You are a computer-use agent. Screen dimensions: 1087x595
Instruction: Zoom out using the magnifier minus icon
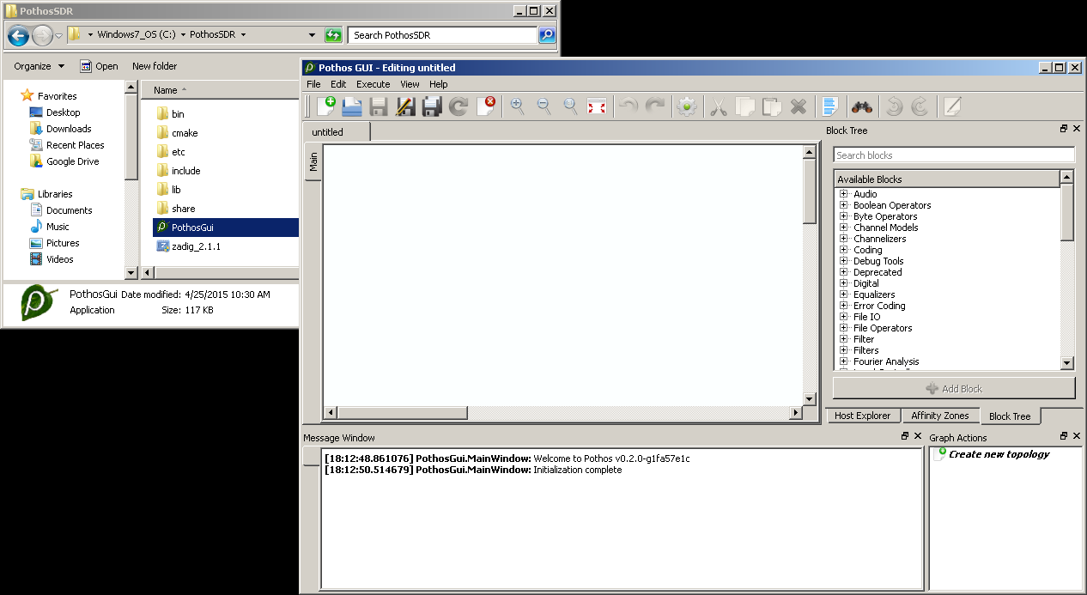pos(544,106)
